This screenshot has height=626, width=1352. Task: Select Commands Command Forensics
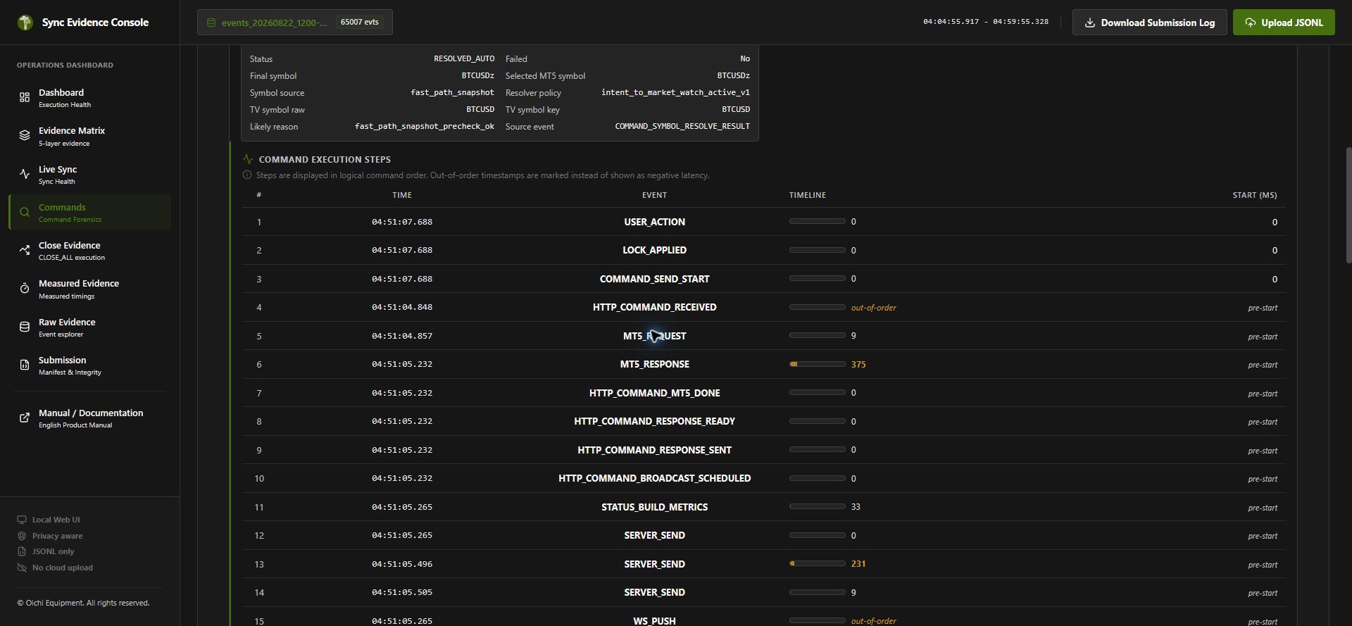pos(90,212)
